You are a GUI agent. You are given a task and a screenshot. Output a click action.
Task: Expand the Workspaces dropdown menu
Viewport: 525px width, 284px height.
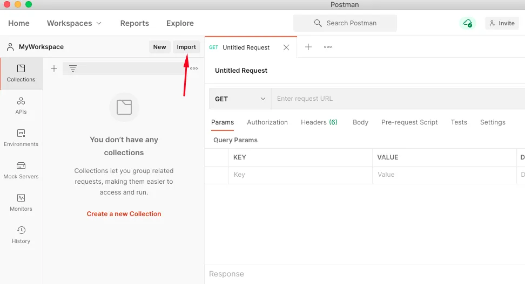[x=74, y=23]
